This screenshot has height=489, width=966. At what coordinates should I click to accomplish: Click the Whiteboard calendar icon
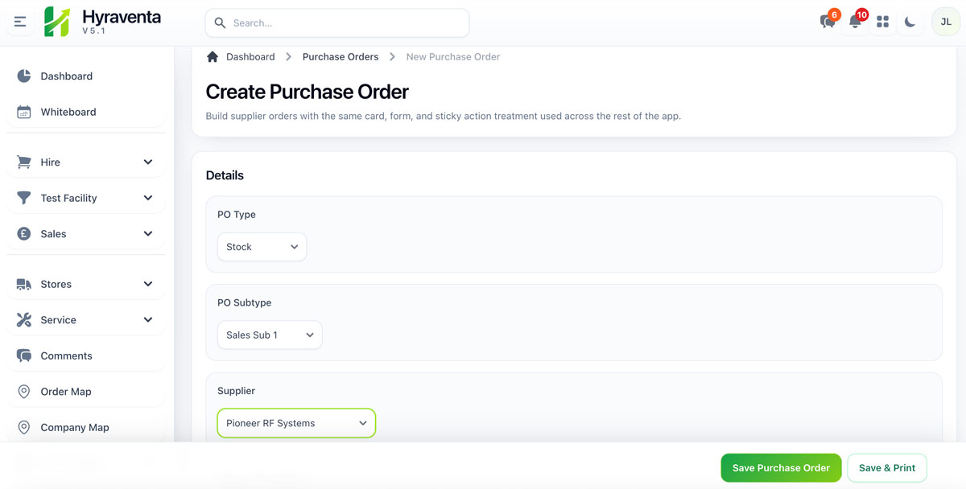click(x=24, y=112)
